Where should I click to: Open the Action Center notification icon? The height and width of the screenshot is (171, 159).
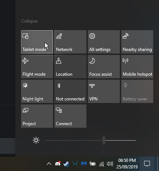click(x=147, y=164)
